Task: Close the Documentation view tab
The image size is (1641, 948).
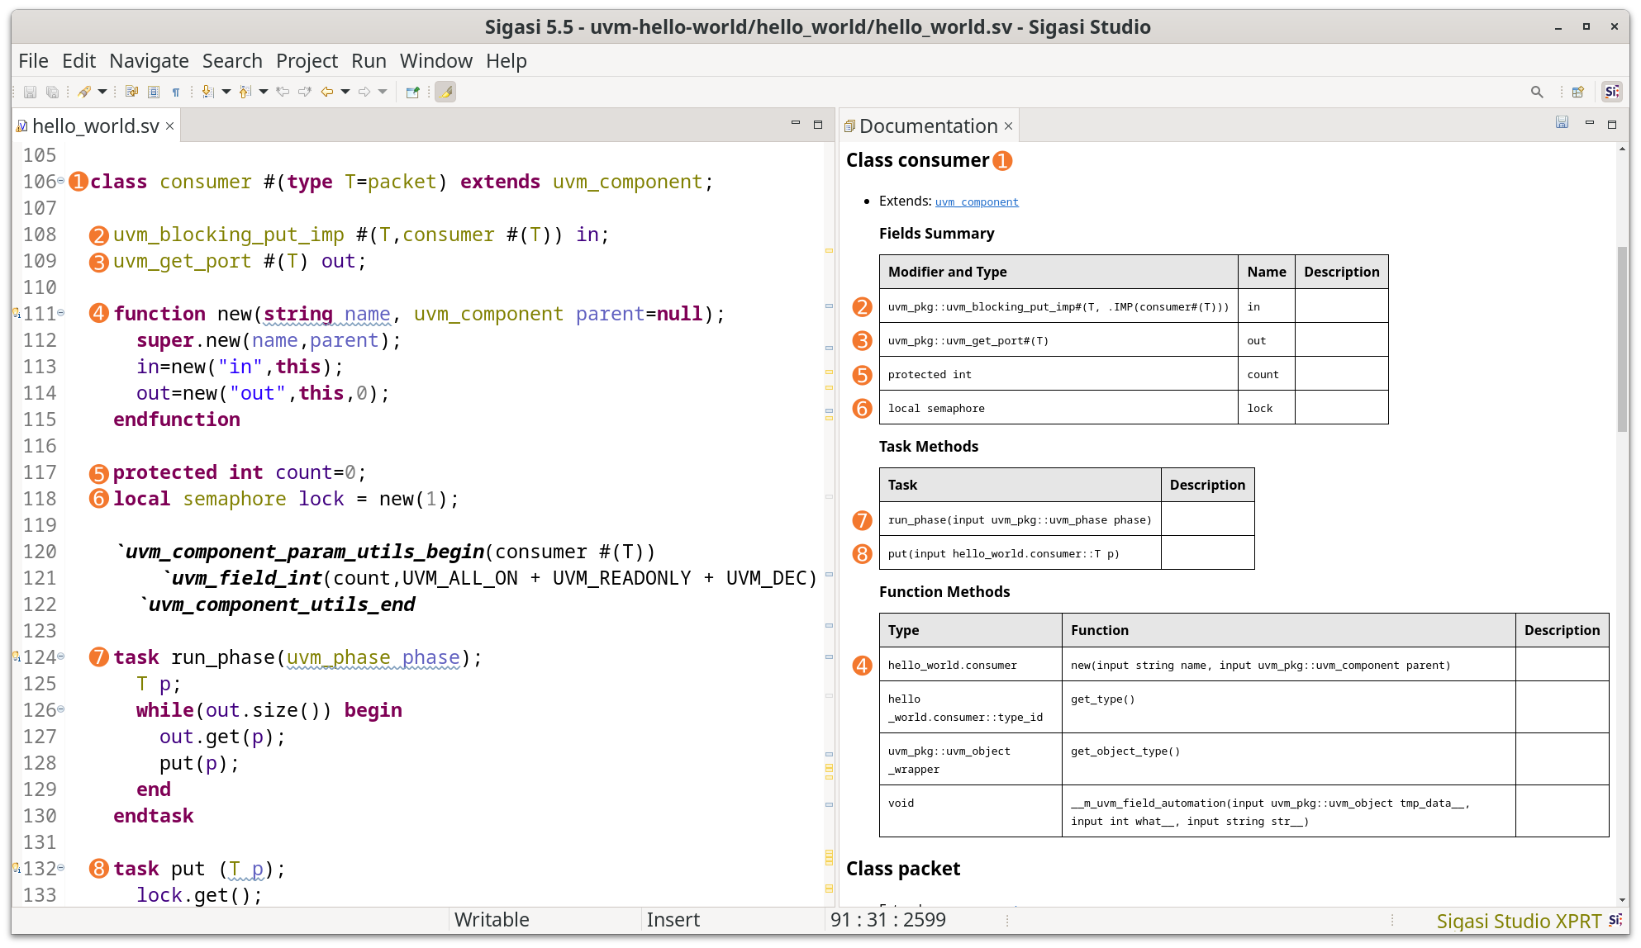Action: (x=1008, y=126)
